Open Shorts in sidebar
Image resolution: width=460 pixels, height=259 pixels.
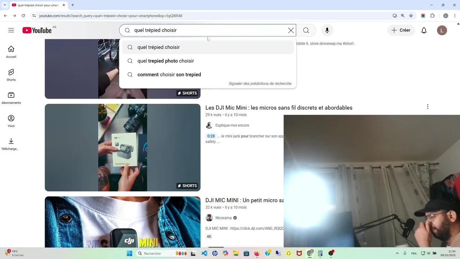pos(11,75)
